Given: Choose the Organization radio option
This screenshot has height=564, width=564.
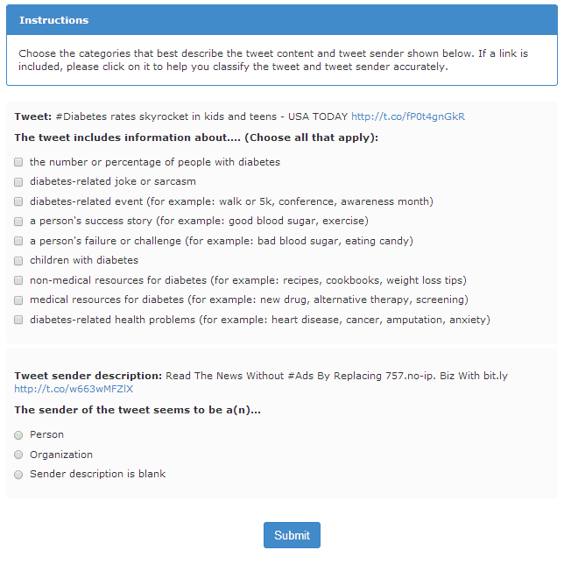Looking at the screenshot, I should pyautogui.click(x=18, y=455).
